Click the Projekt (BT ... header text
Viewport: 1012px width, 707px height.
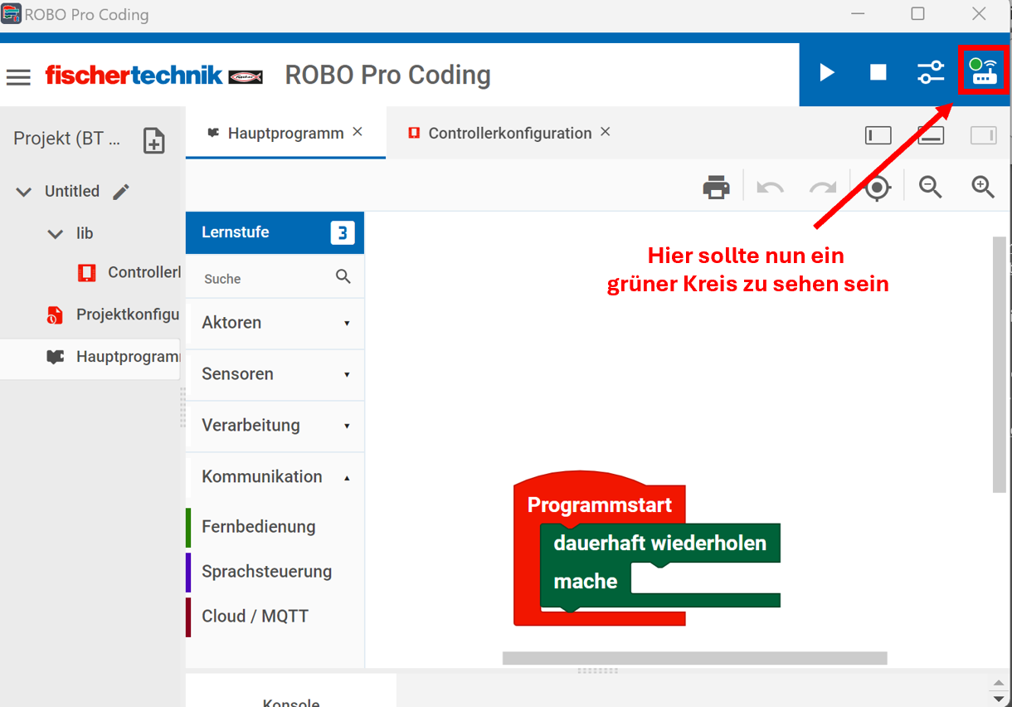tap(67, 139)
